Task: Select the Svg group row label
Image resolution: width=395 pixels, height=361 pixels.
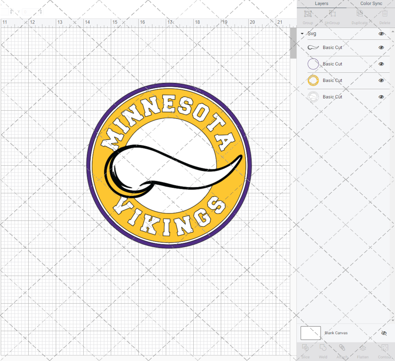Action: 312,34
